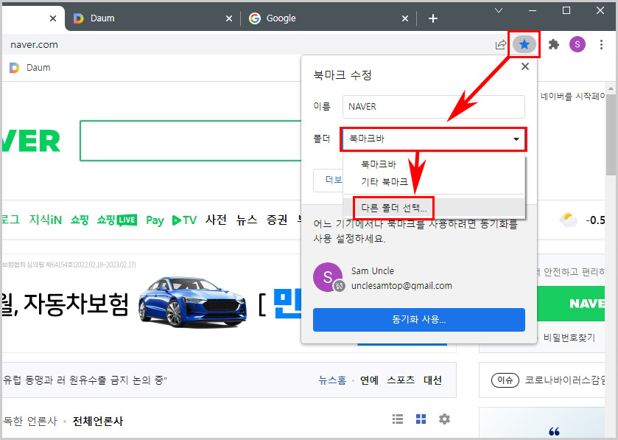Open the 연예 news link
This screenshot has height=440, width=618.
[369, 380]
